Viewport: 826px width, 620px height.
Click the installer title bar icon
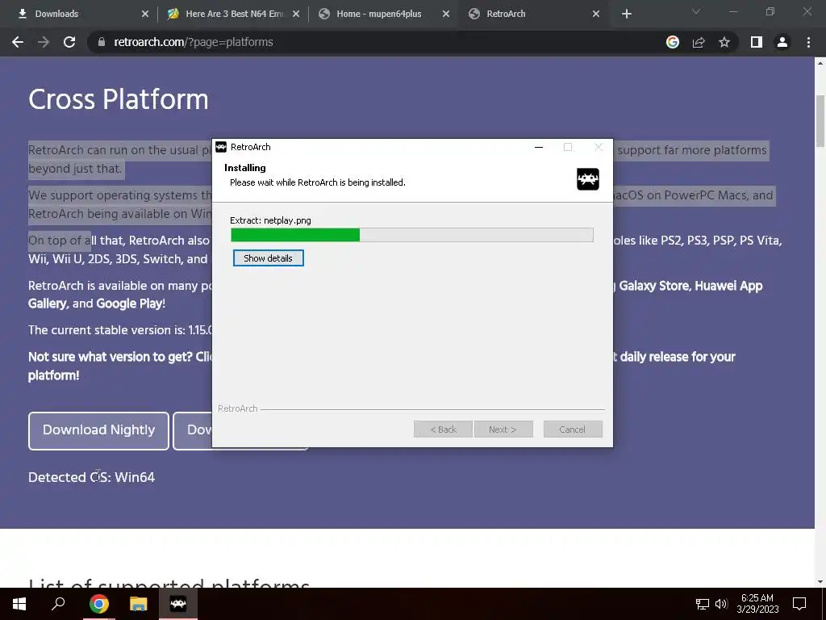[221, 147]
